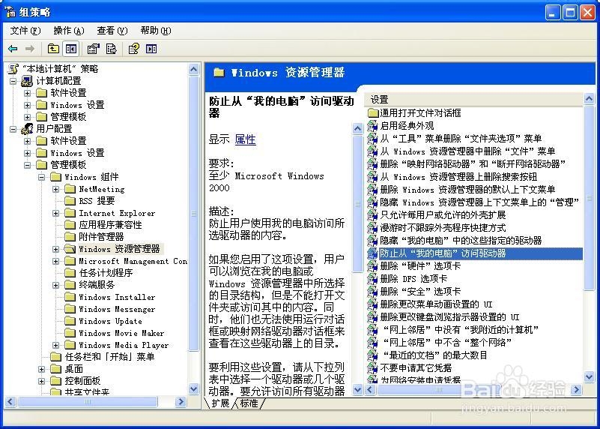This screenshot has height=429, width=600.
Task: Click the Up one level toolbar icon
Action: pyautogui.click(x=53, y=49)
